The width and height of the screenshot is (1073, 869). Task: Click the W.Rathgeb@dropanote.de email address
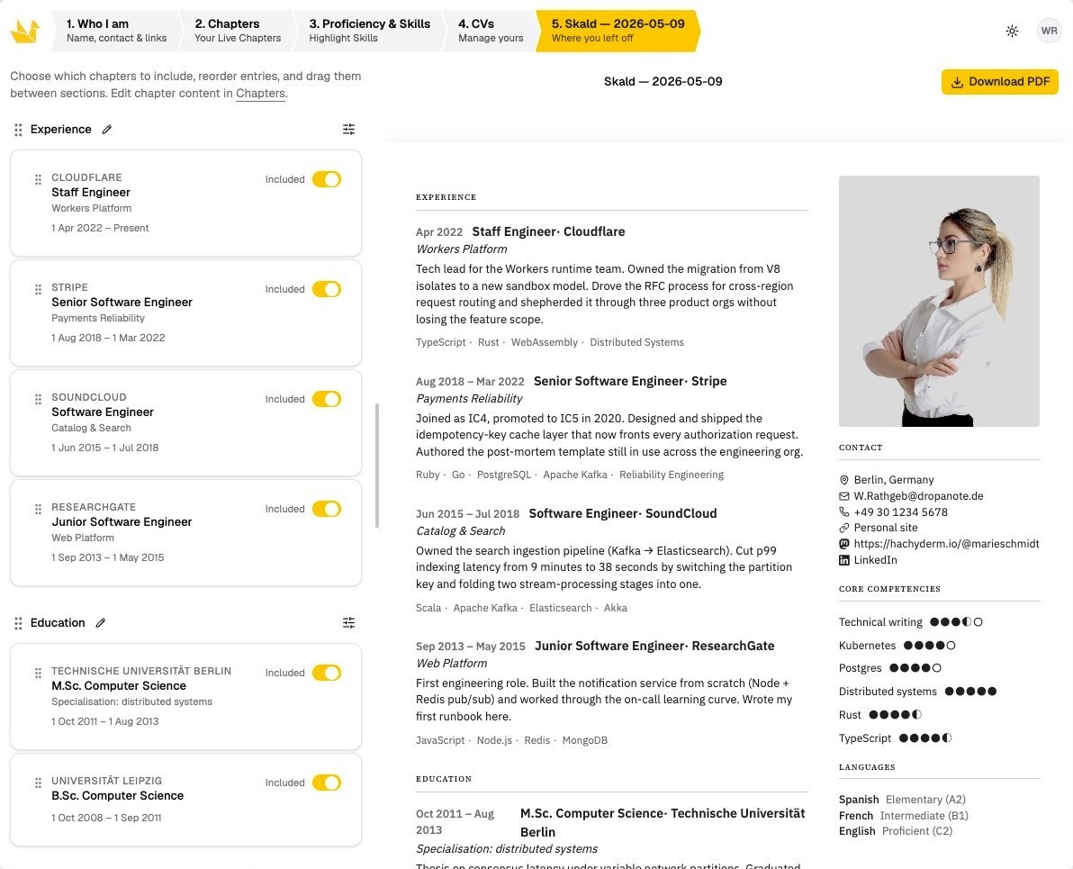(x=918, y=496)
